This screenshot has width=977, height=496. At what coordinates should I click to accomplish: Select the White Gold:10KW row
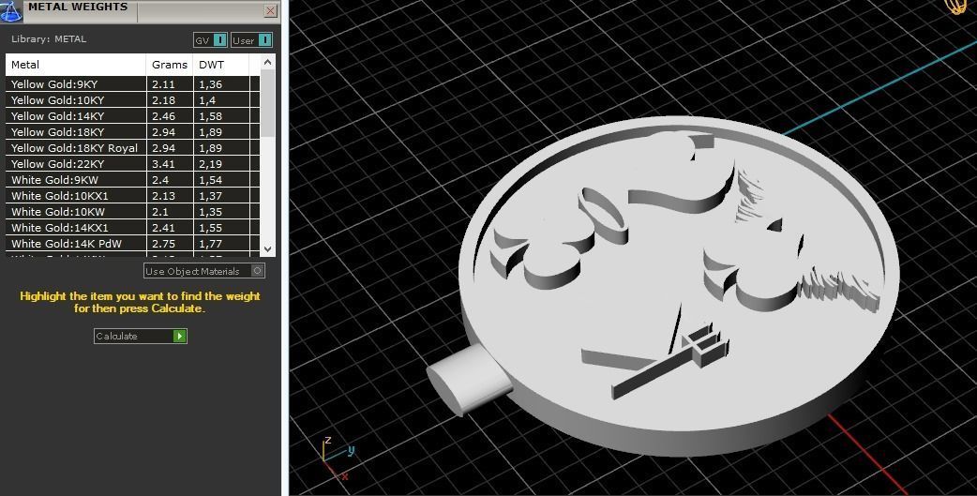pyautogui.click(x=133, y=212)
